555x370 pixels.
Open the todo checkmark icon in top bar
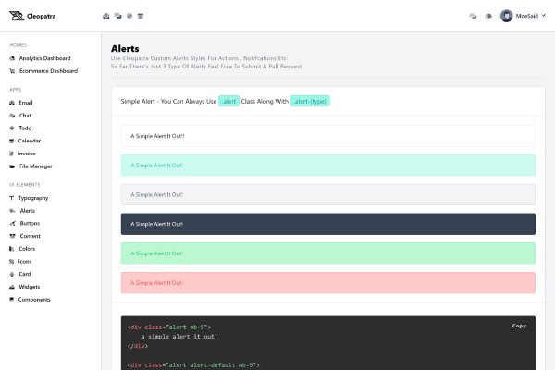[129, 16]
